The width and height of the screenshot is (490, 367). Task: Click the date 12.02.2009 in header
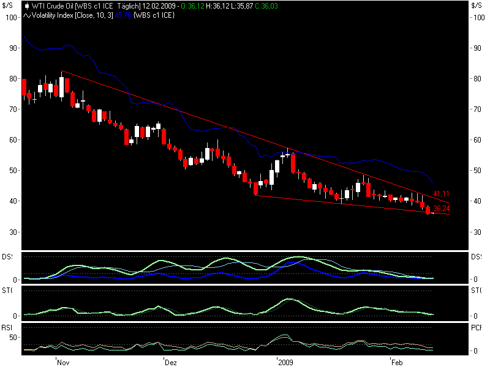pyautogui.click(x=159, y=6)
